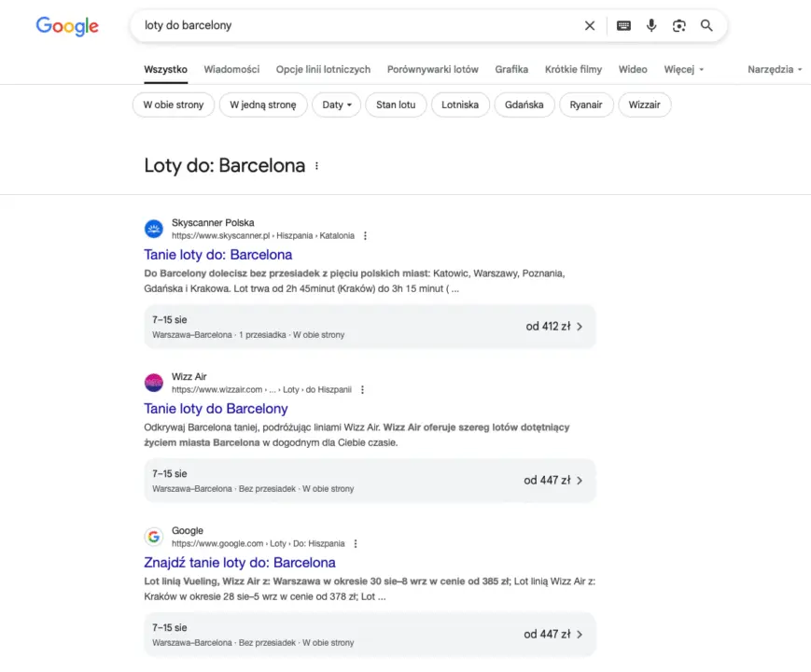Open the Narzędzia tools dropdown

point(775,69)
